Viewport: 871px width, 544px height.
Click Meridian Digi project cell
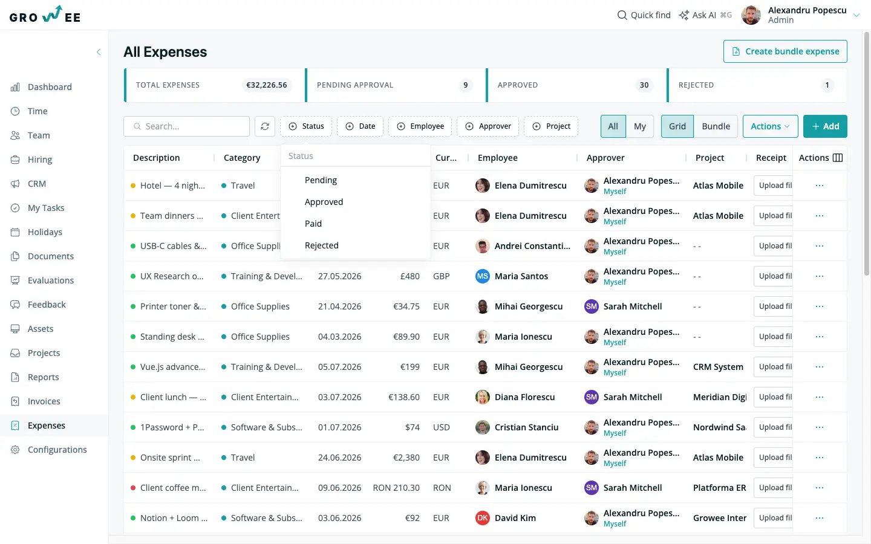[x=720, y=397]
